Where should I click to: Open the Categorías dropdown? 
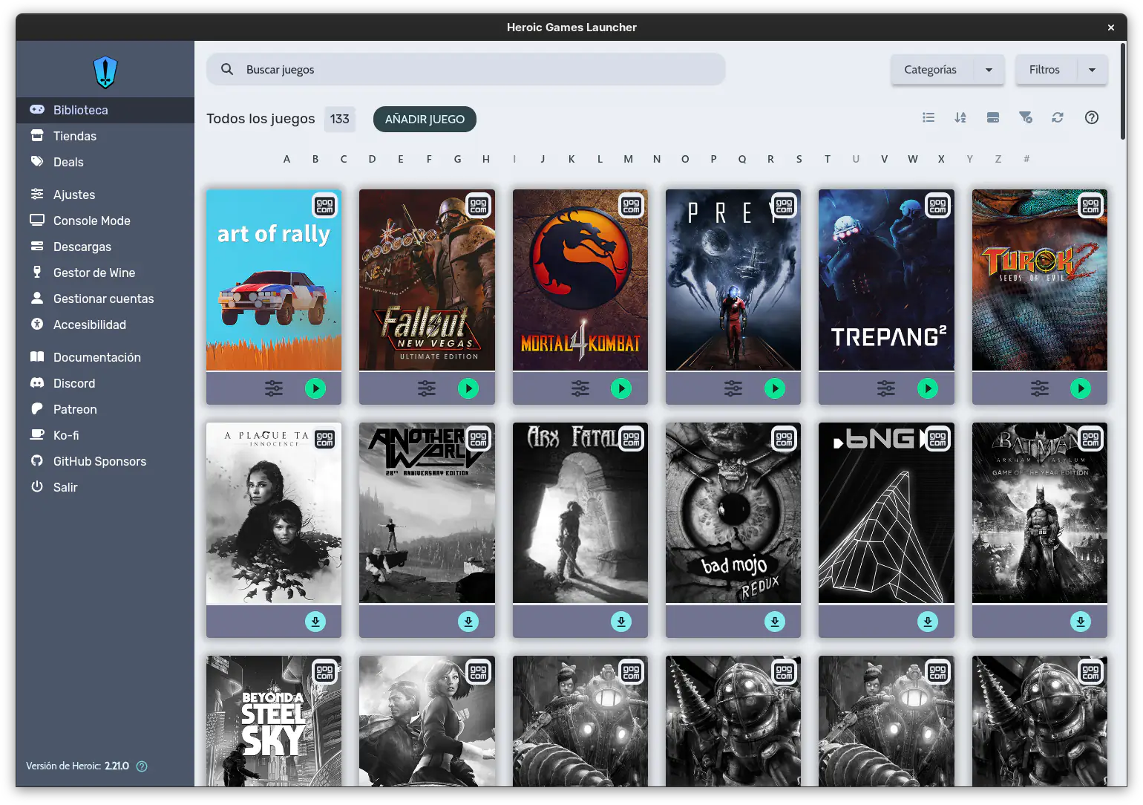coord(947,69)
